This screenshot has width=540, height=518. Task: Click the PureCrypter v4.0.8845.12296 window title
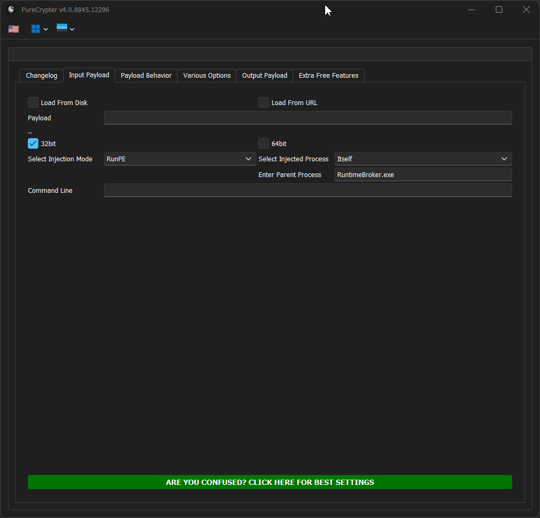click(66, 9)
